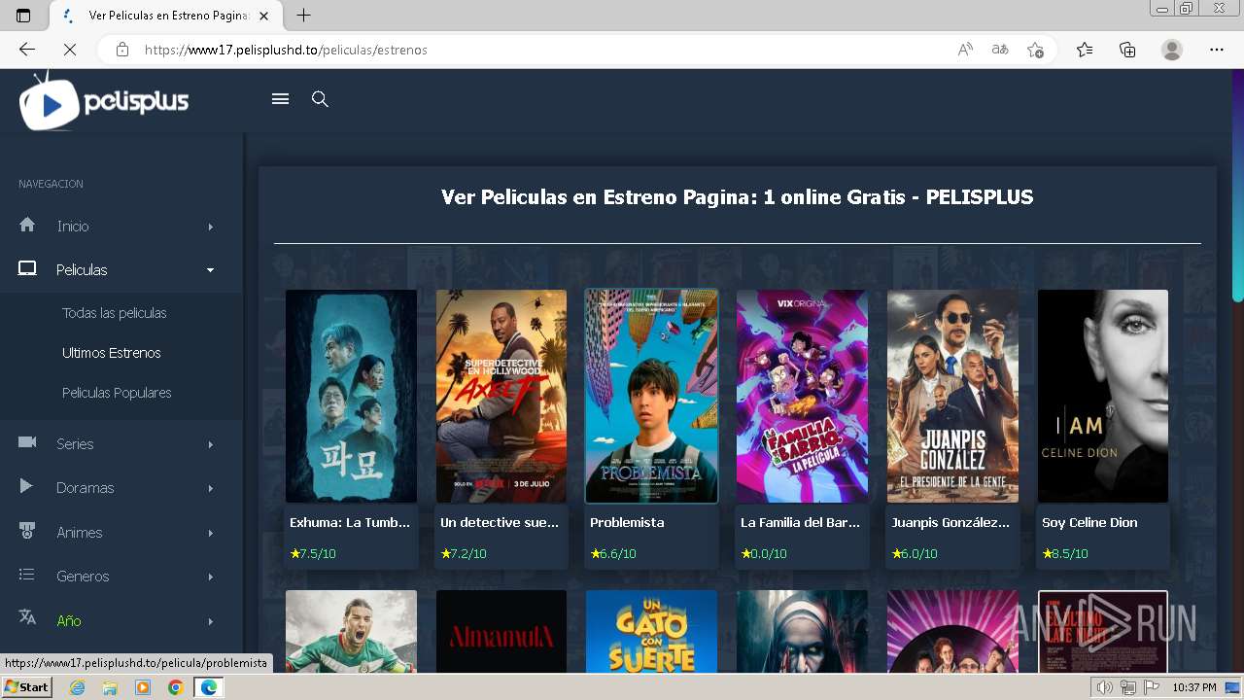
Task: Click the Año translate icon
Action: tap(27, 618)
